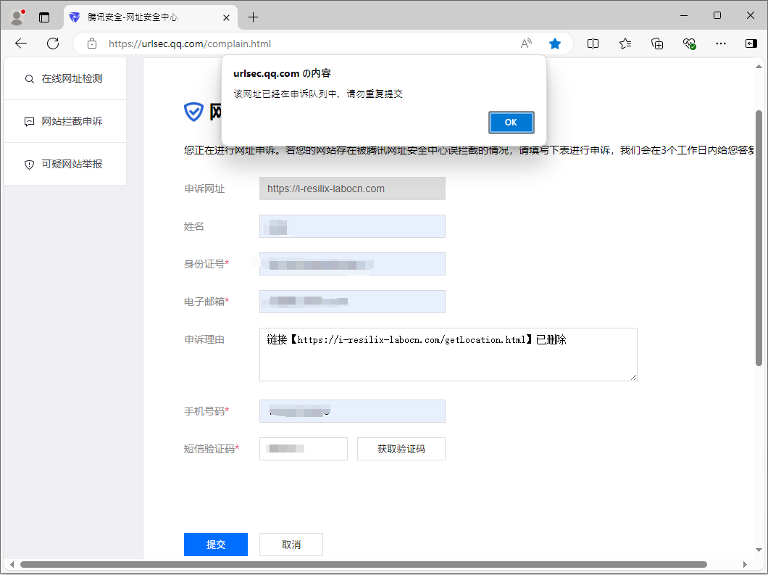Click the 短信验证码 input field
The image size is (768, 575).
(x=303, y=449)
